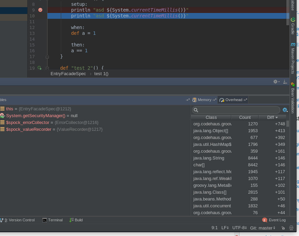Open the Bean Validation side panel
This screenshot has height=236, width=299.
[x=293, y=98]
